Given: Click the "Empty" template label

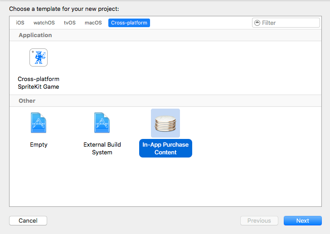Looking at the screenshot, I should (x=39, y=145).
